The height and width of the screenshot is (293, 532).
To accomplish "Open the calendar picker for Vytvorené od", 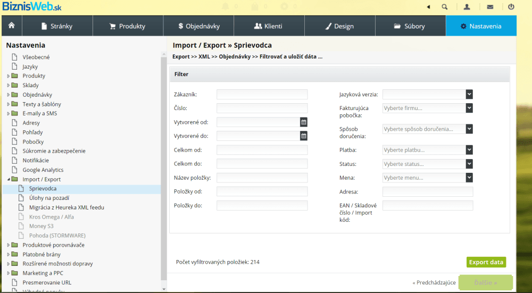I will click(304, 122).
